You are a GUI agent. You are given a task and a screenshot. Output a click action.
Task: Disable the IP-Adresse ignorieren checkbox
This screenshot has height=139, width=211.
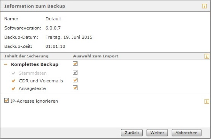point(7,101)
